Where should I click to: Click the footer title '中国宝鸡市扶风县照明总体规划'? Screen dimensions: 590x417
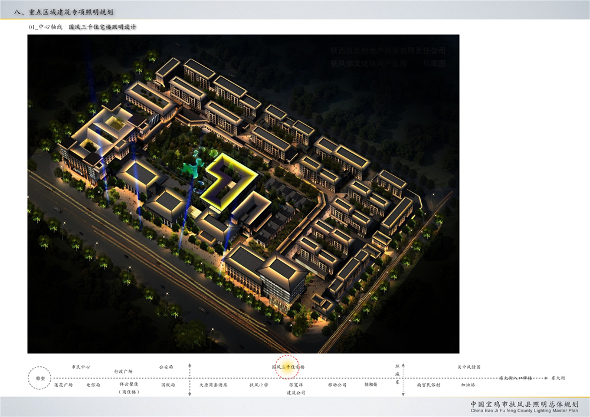[x=524, y=404]
